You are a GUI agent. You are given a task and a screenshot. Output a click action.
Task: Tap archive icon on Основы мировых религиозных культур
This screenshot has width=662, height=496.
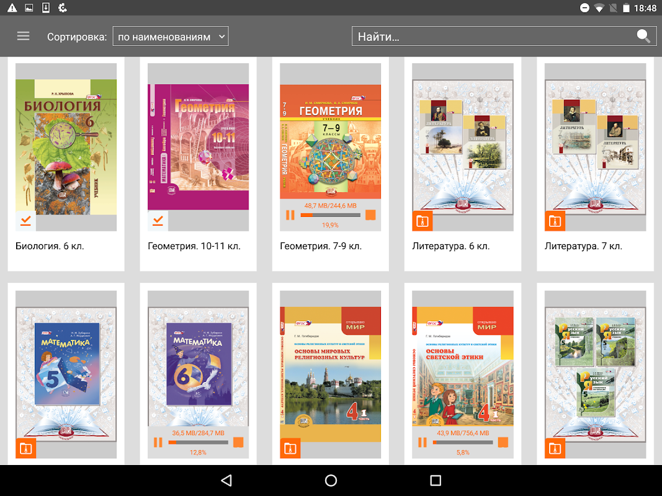(x=290, y=448)
